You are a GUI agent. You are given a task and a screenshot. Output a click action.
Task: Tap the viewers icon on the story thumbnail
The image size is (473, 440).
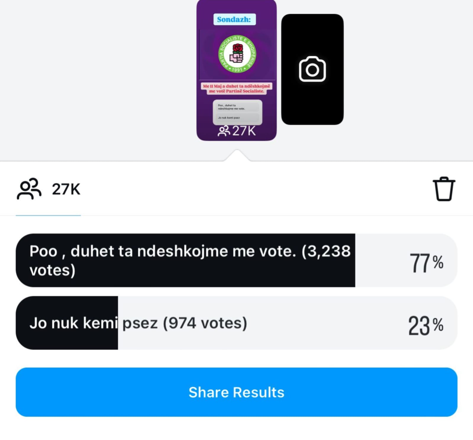tap(224, 131)
